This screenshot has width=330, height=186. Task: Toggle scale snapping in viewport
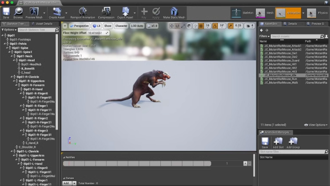point(230,26)
